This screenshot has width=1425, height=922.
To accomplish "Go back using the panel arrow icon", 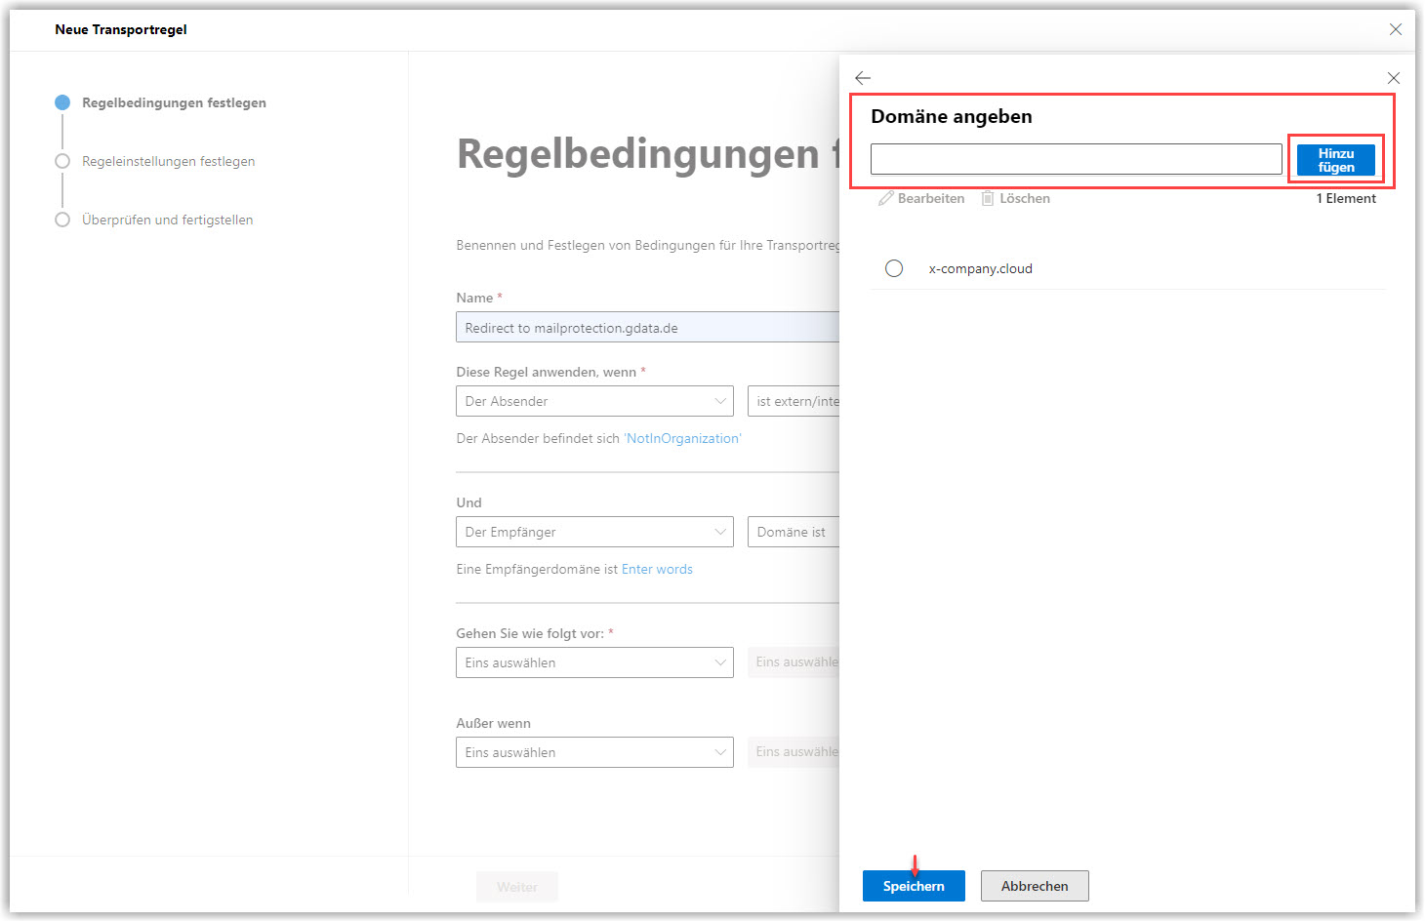I will click(x=863, y=78).
